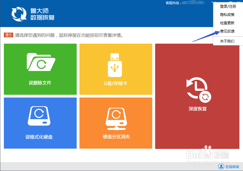This screenshot has height=171, width=243.
Task: Open 硬盘分区消失 recovery tile
Action: (116, 123)
